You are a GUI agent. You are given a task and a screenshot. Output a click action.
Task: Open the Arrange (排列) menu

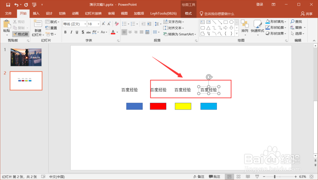click(x=245, y=27)
